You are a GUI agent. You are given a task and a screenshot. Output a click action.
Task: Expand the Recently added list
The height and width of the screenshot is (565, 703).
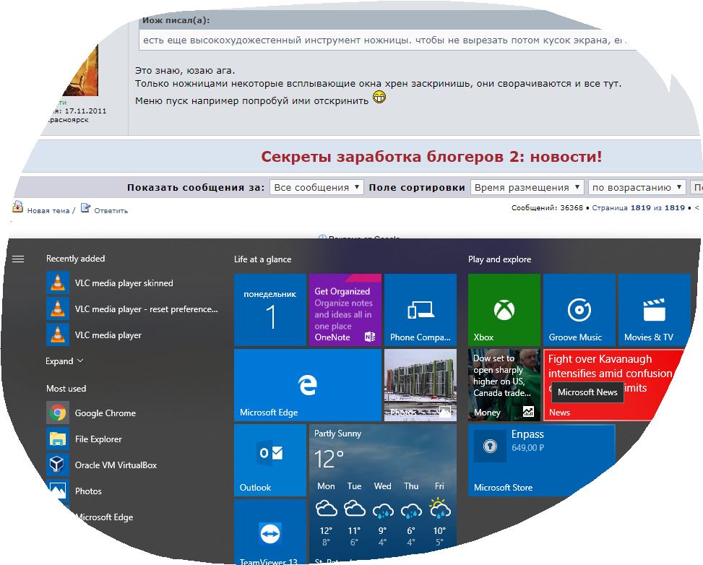(64, 361)
